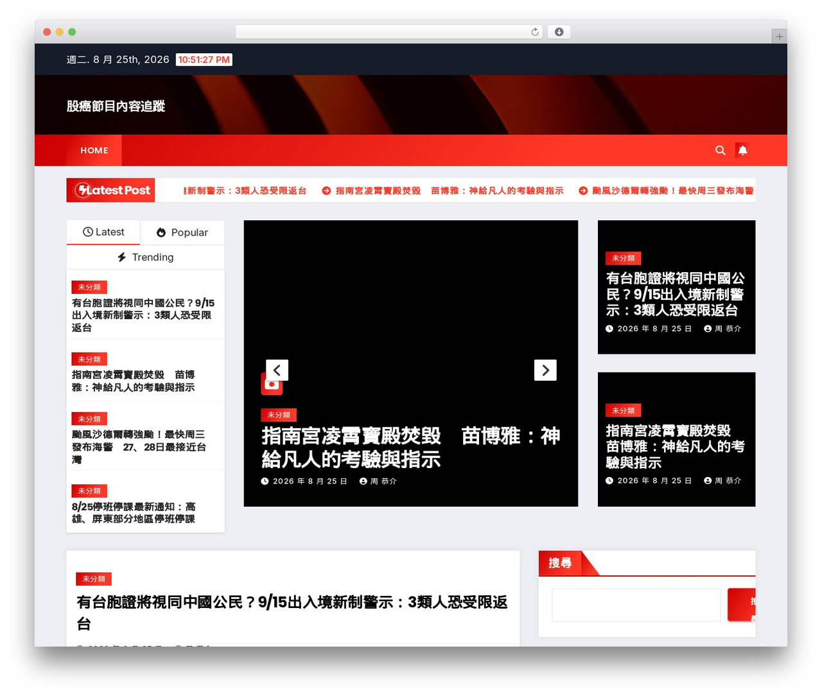Image resolution: width=822 pixels, height=696 pixels.
Task: Click author 周 恭介 on the main slide
Action: (x=378, y=481)
